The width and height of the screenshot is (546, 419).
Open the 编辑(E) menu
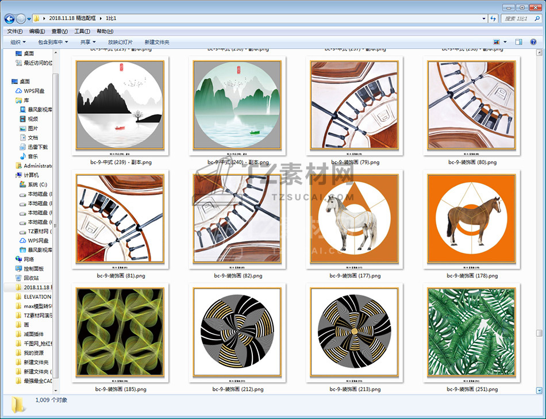coord(37,32)
